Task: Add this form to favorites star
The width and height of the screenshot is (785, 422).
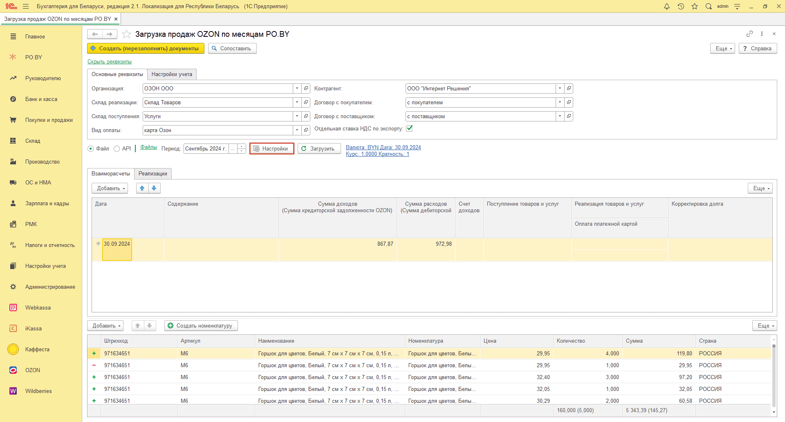Action: 127,34
